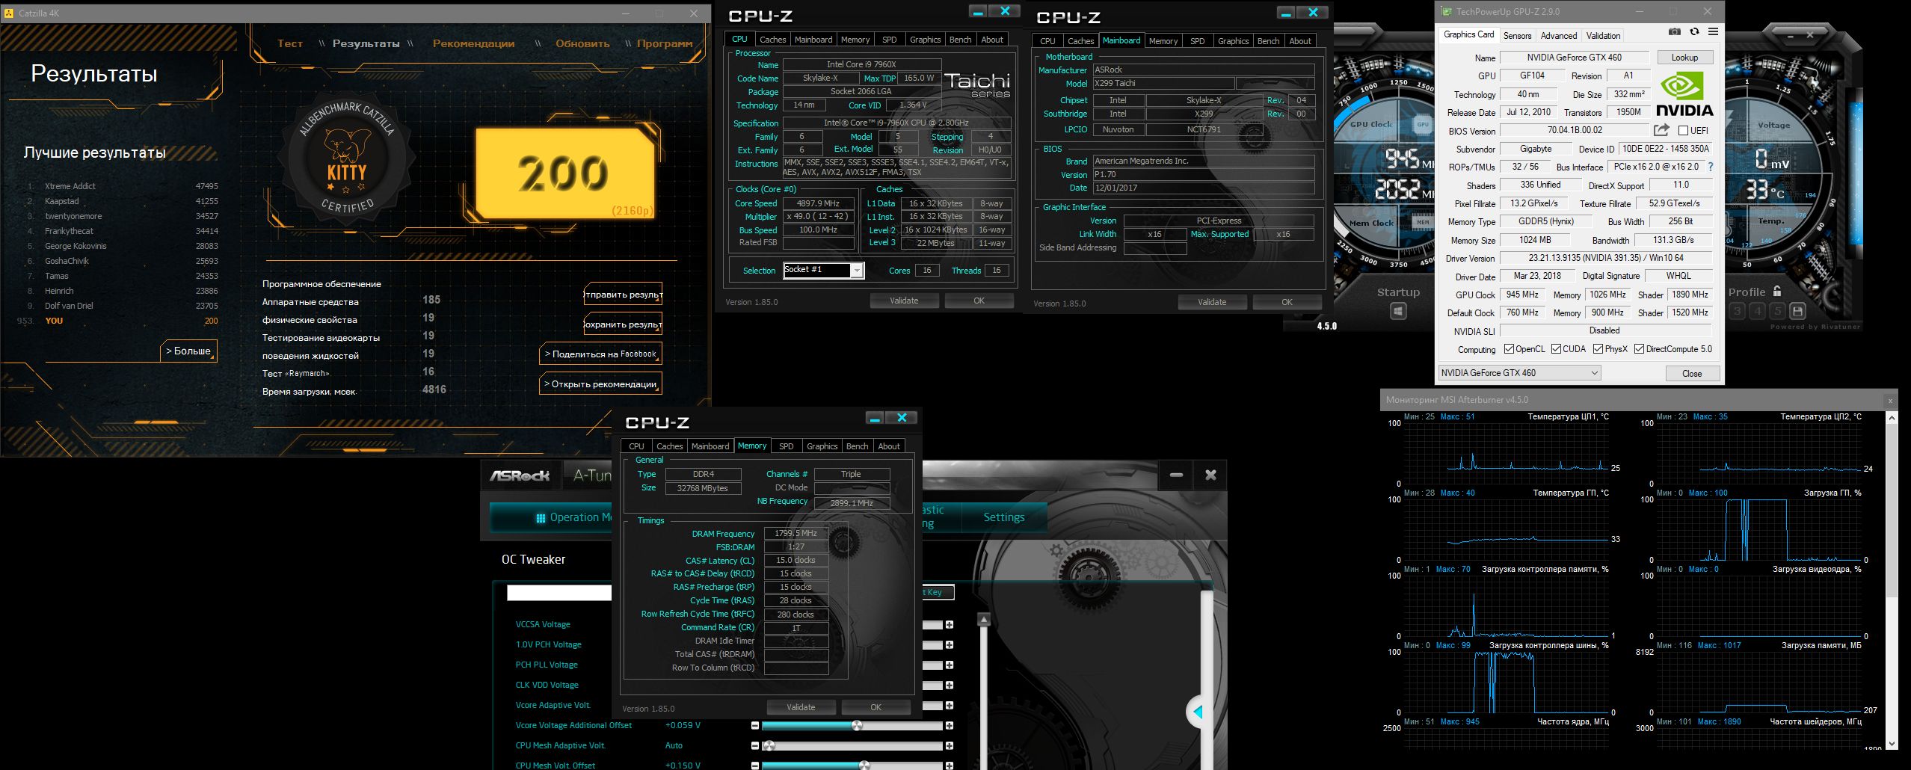Click the Close button in GPU-Z
Screen dimensions: 1911x770
tap(1692, 373)
